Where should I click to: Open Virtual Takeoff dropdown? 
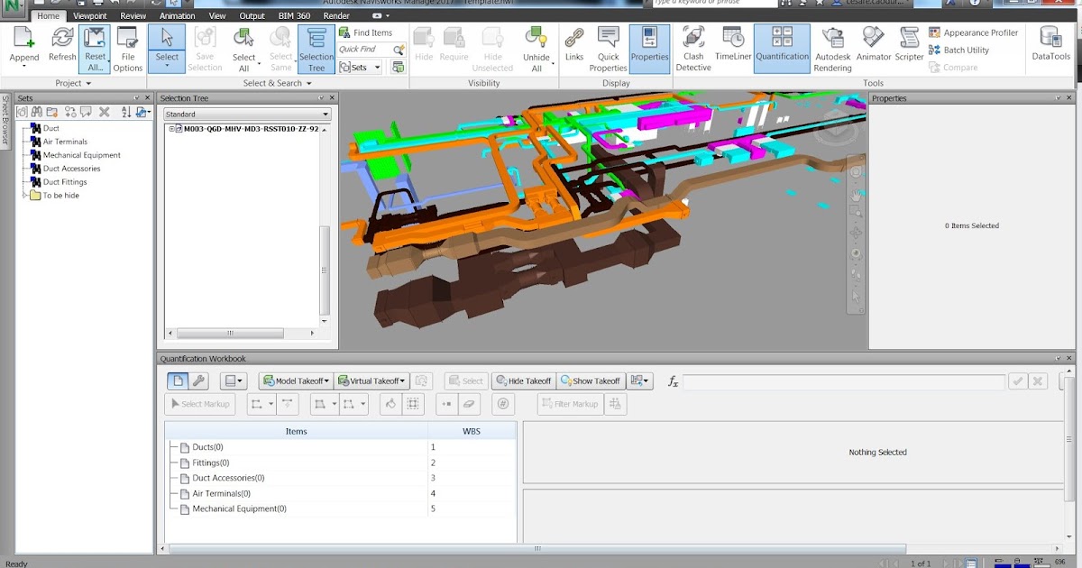click(x=371, y=381)
